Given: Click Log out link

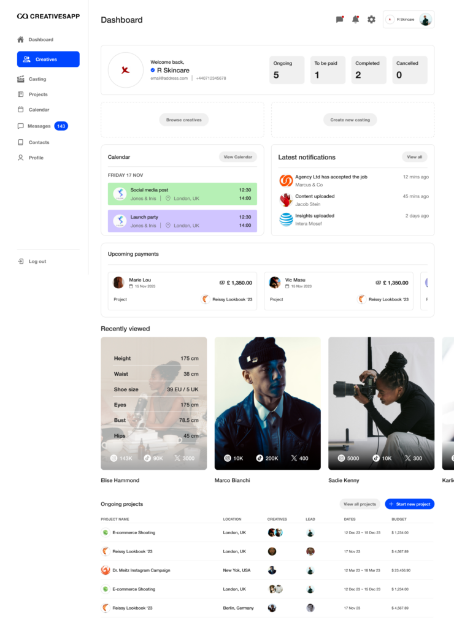Looking at the screenshot, I should [x=37, y=261].
